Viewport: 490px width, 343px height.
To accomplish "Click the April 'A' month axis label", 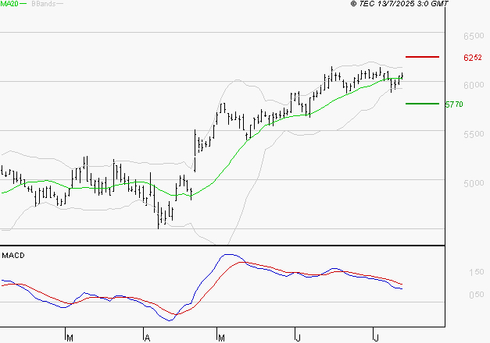I will click(146, 338).
